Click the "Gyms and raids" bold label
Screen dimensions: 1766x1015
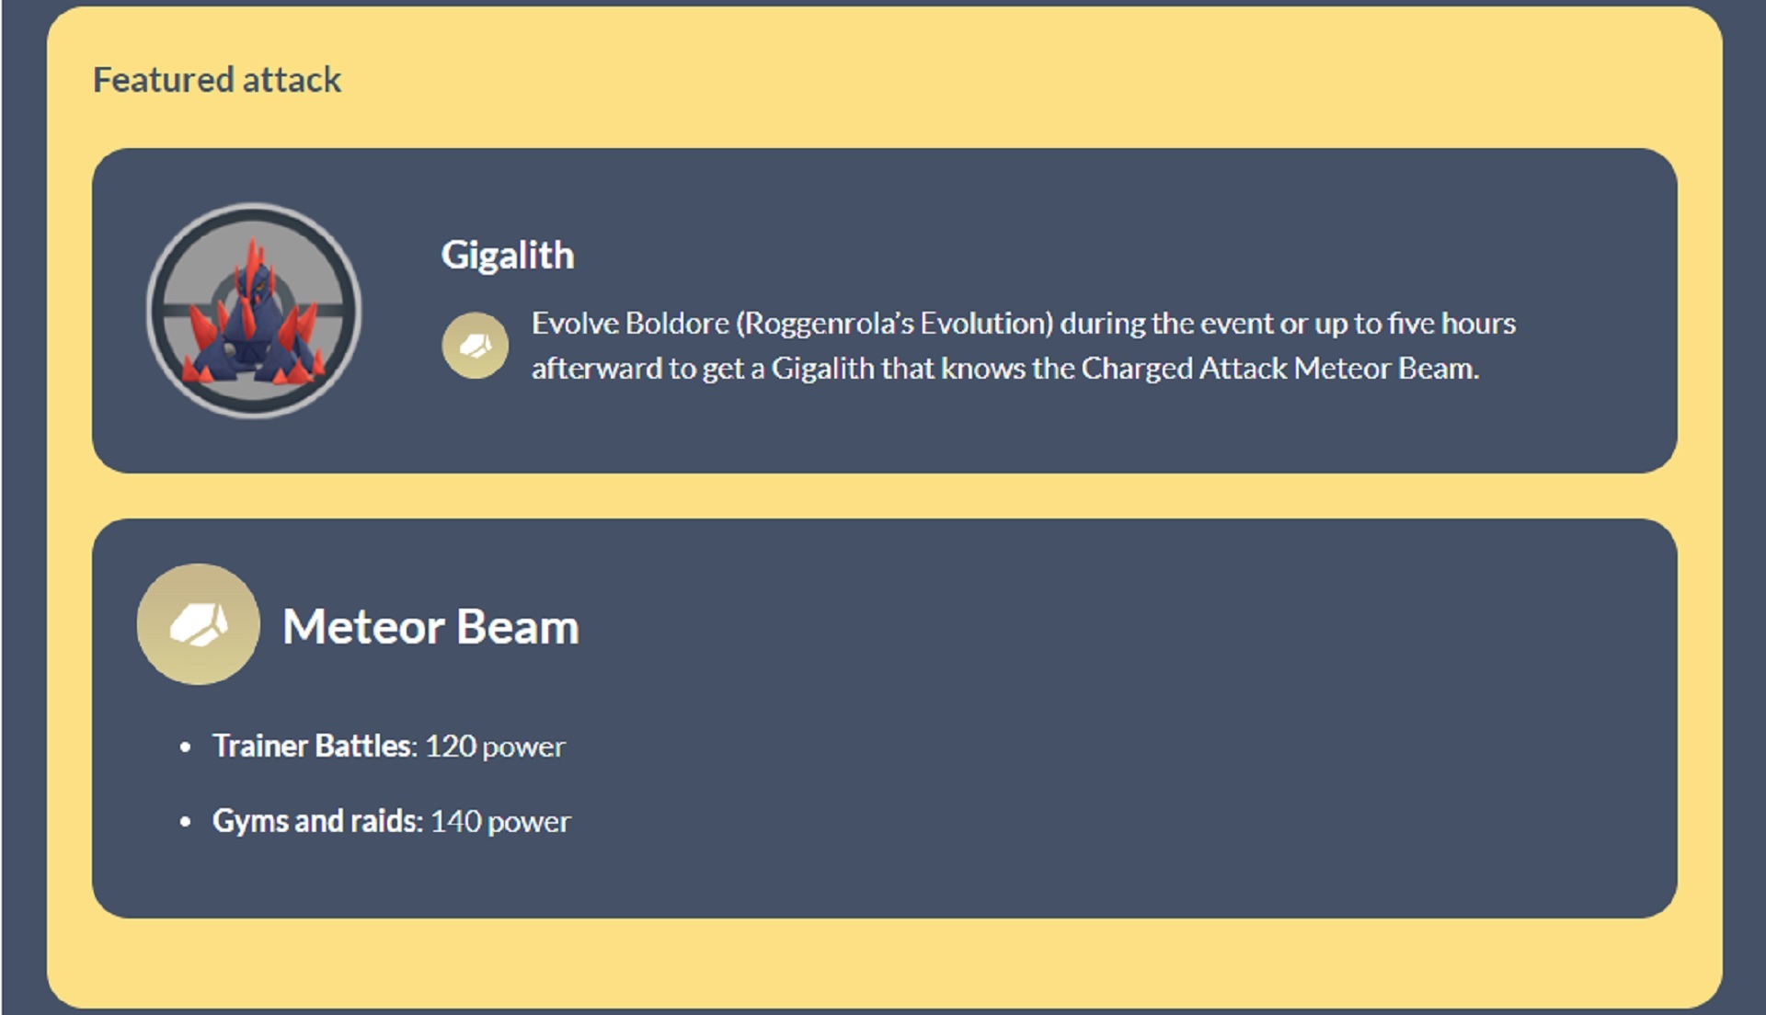[315, 821]
